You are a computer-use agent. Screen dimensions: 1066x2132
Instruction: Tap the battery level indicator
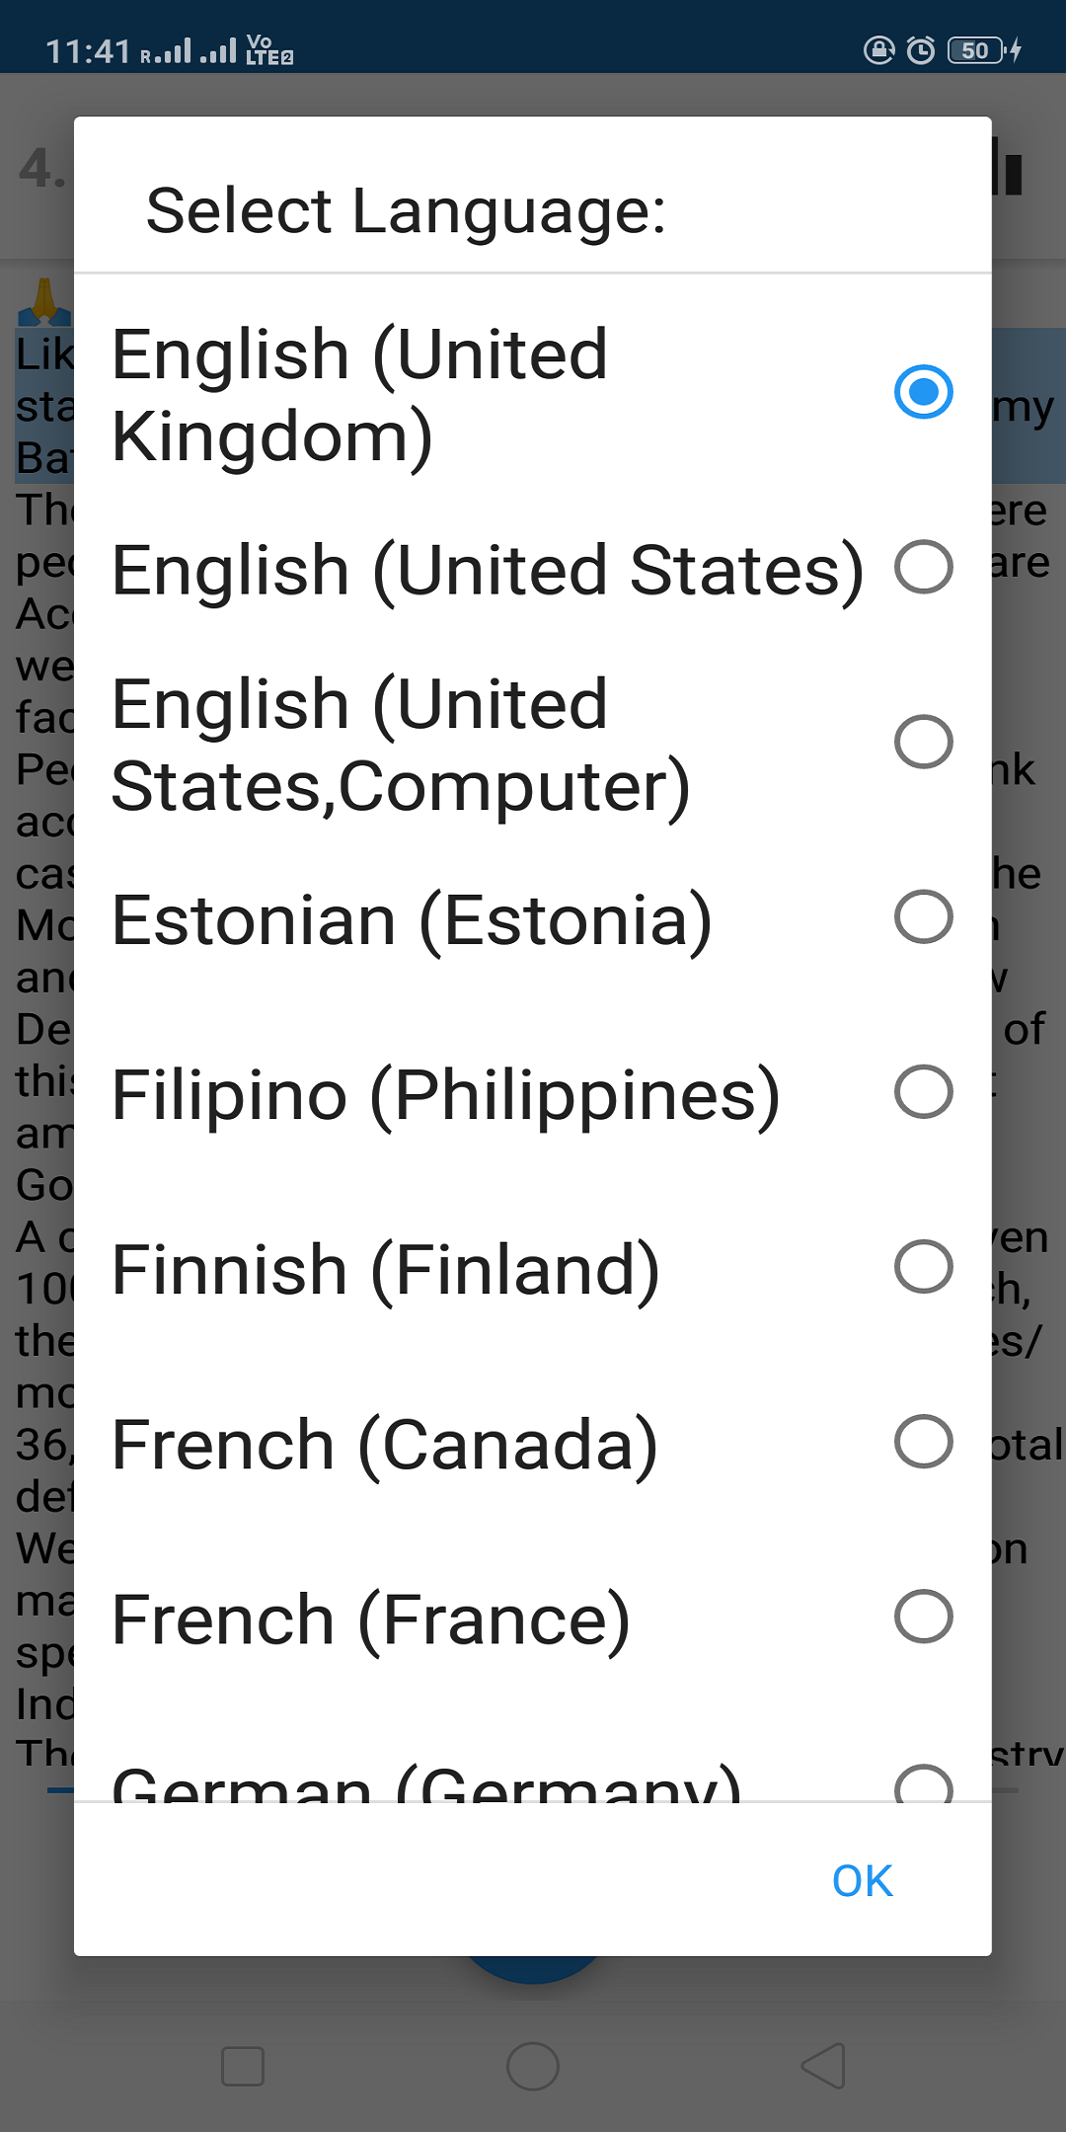click(x=975, y=50)
